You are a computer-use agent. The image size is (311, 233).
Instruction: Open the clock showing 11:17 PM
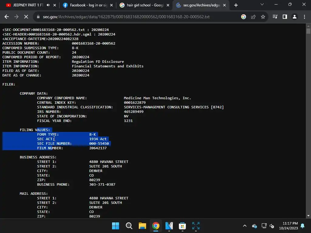click(289, 226)
